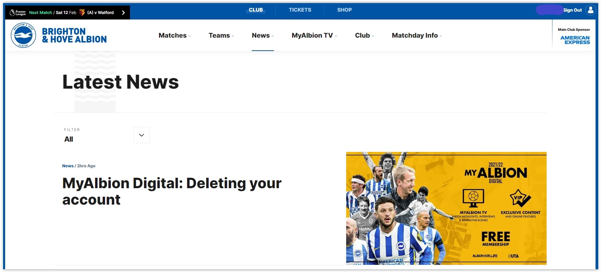Switch to the TICKETS tab

pos(300,10)
